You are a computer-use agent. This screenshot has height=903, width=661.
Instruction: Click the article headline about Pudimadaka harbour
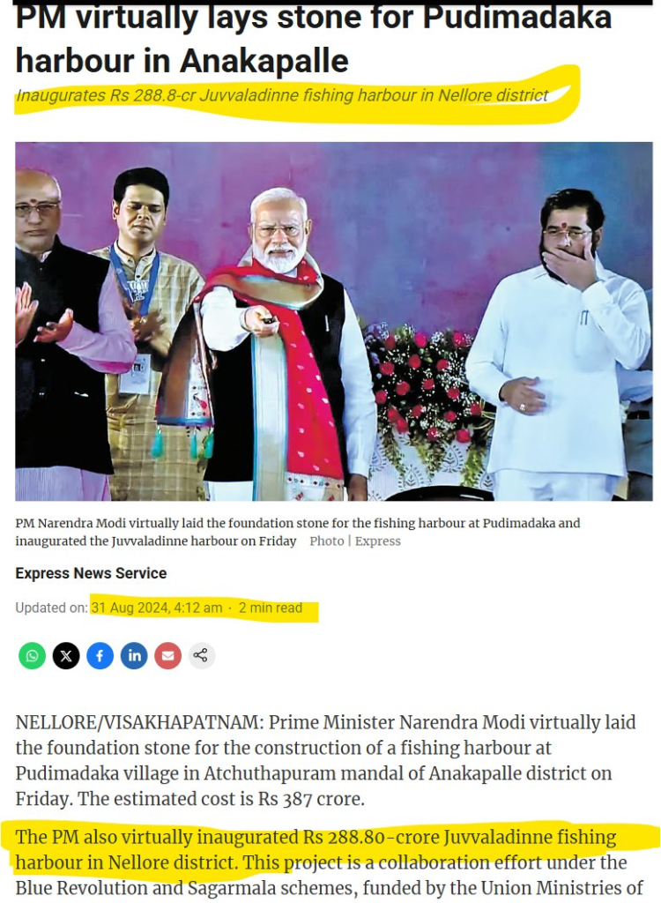313,39
